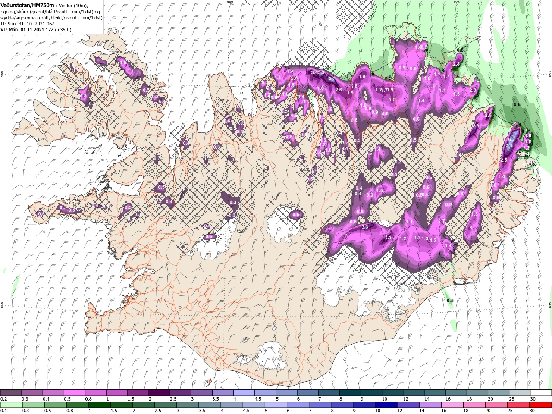
Task: Click the '0.1' label of lower legend row
Action: click(x=3, y=411)
